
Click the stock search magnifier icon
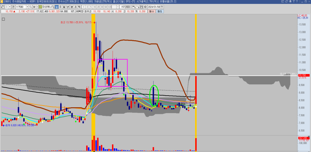(x=31, y=7)
